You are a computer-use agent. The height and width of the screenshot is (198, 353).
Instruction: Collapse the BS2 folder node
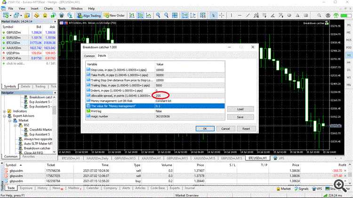(16, 125)
